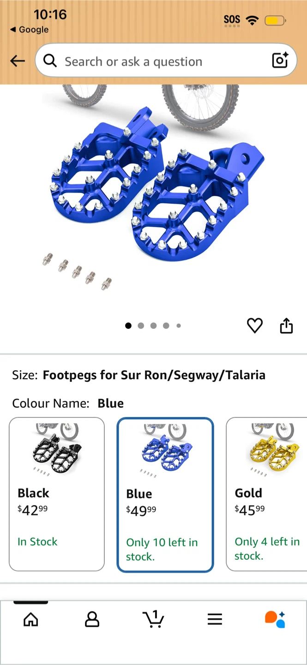Open camera lens search icon

pos(280,60)
